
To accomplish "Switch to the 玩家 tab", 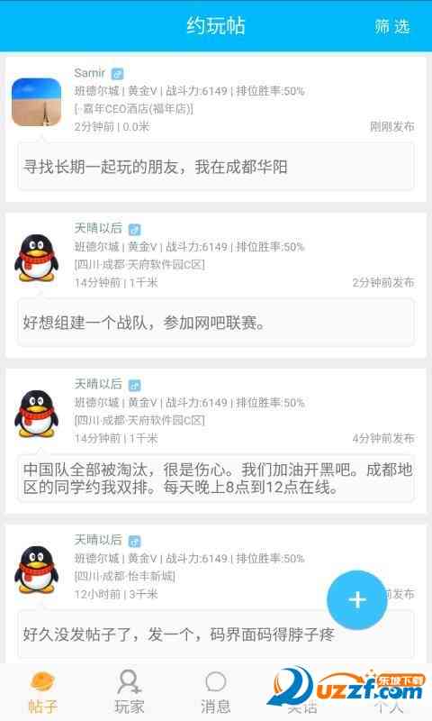I will coord(129,692).
